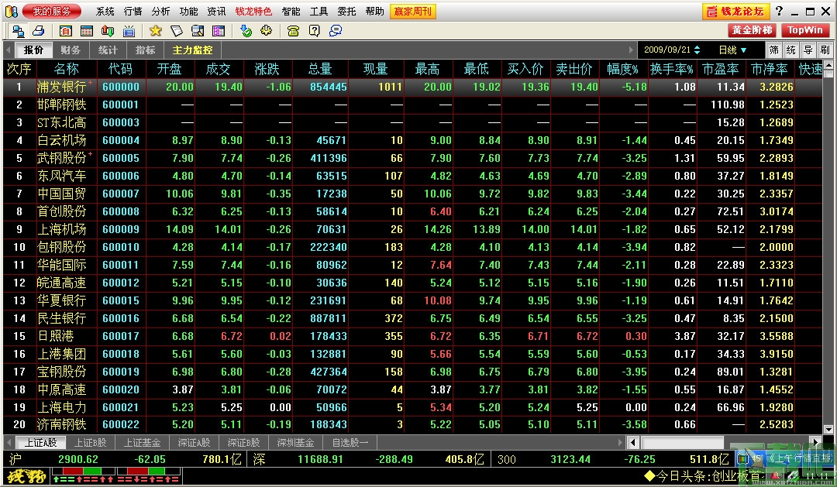The image size is (837, 487).
Task: Sort by the 换手率% column header
Action: 671,69
